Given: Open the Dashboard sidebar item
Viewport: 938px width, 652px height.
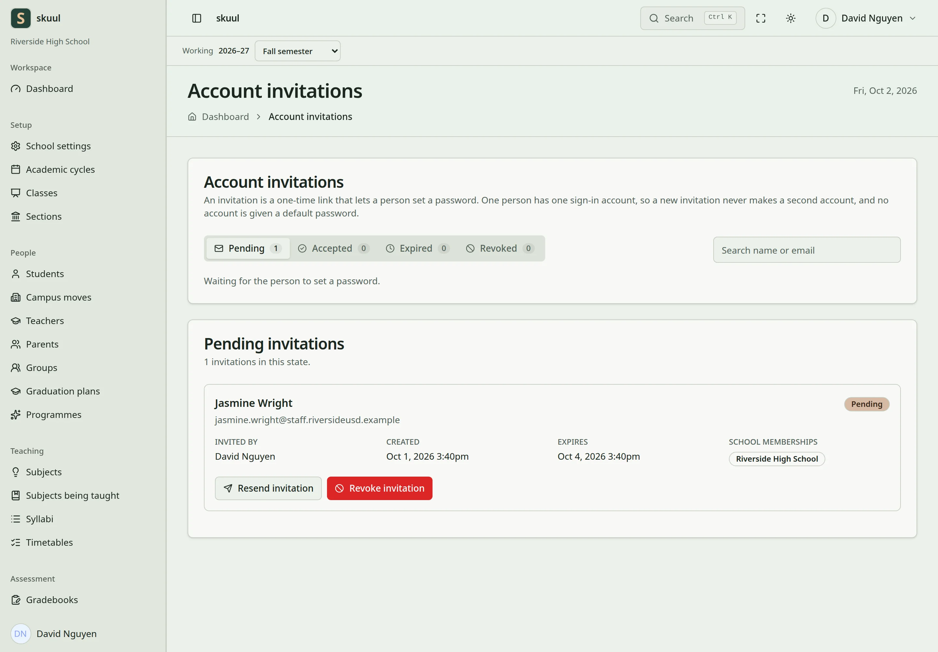Looking at the screenshot, I should pyautogui.click(x=83, y=89).
